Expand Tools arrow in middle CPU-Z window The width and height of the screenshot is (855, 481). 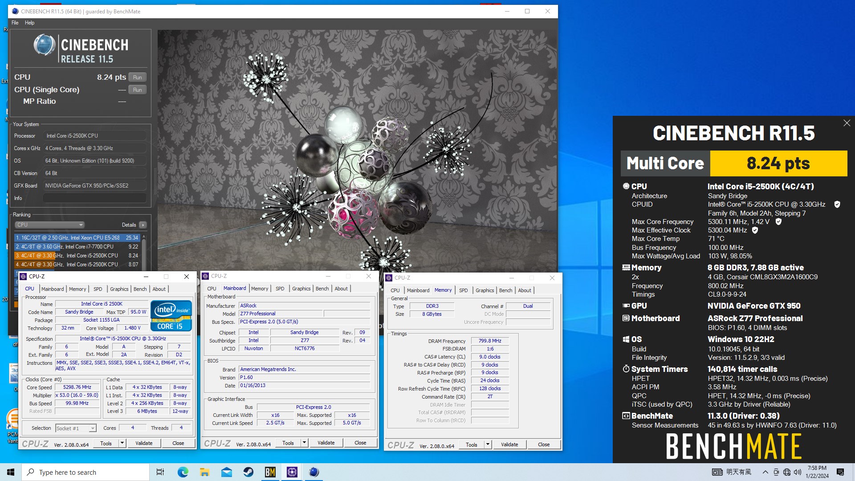pyautogui.click(x=305, y=443)
